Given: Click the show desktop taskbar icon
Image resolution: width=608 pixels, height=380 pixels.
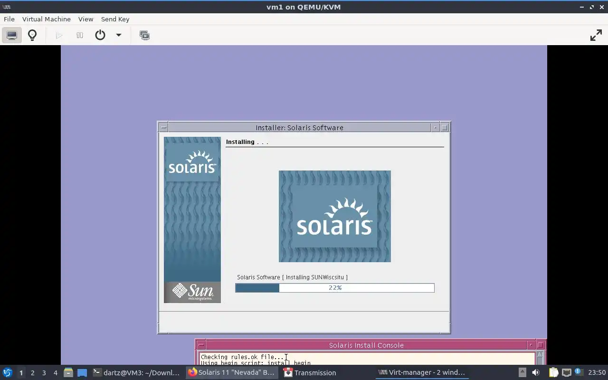Looking at the screenshot, I should (x=82, y=373).
